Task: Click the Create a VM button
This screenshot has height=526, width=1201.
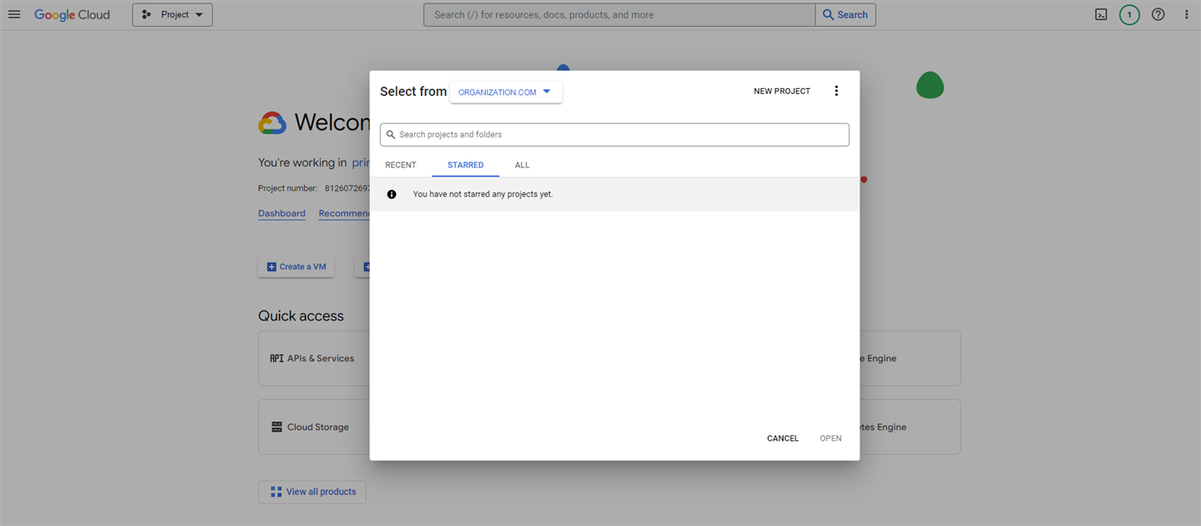Action: (297, 267)
